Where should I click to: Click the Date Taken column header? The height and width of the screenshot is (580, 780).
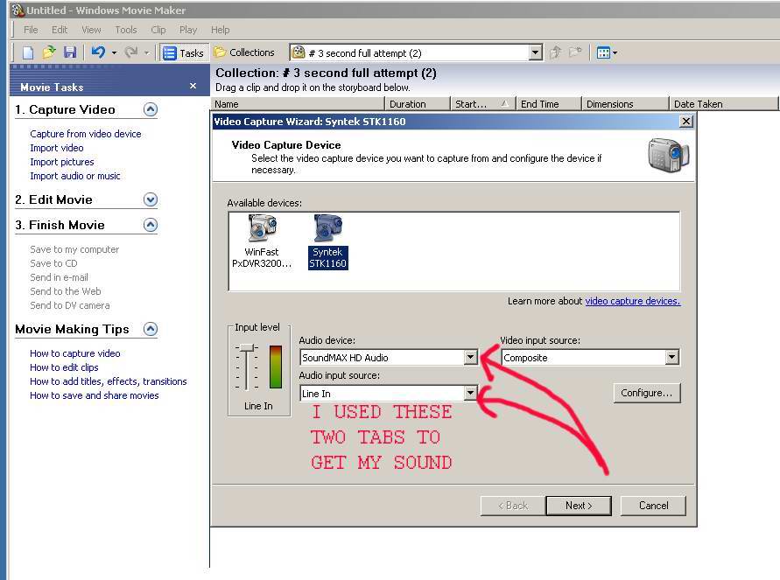[723, 104]
